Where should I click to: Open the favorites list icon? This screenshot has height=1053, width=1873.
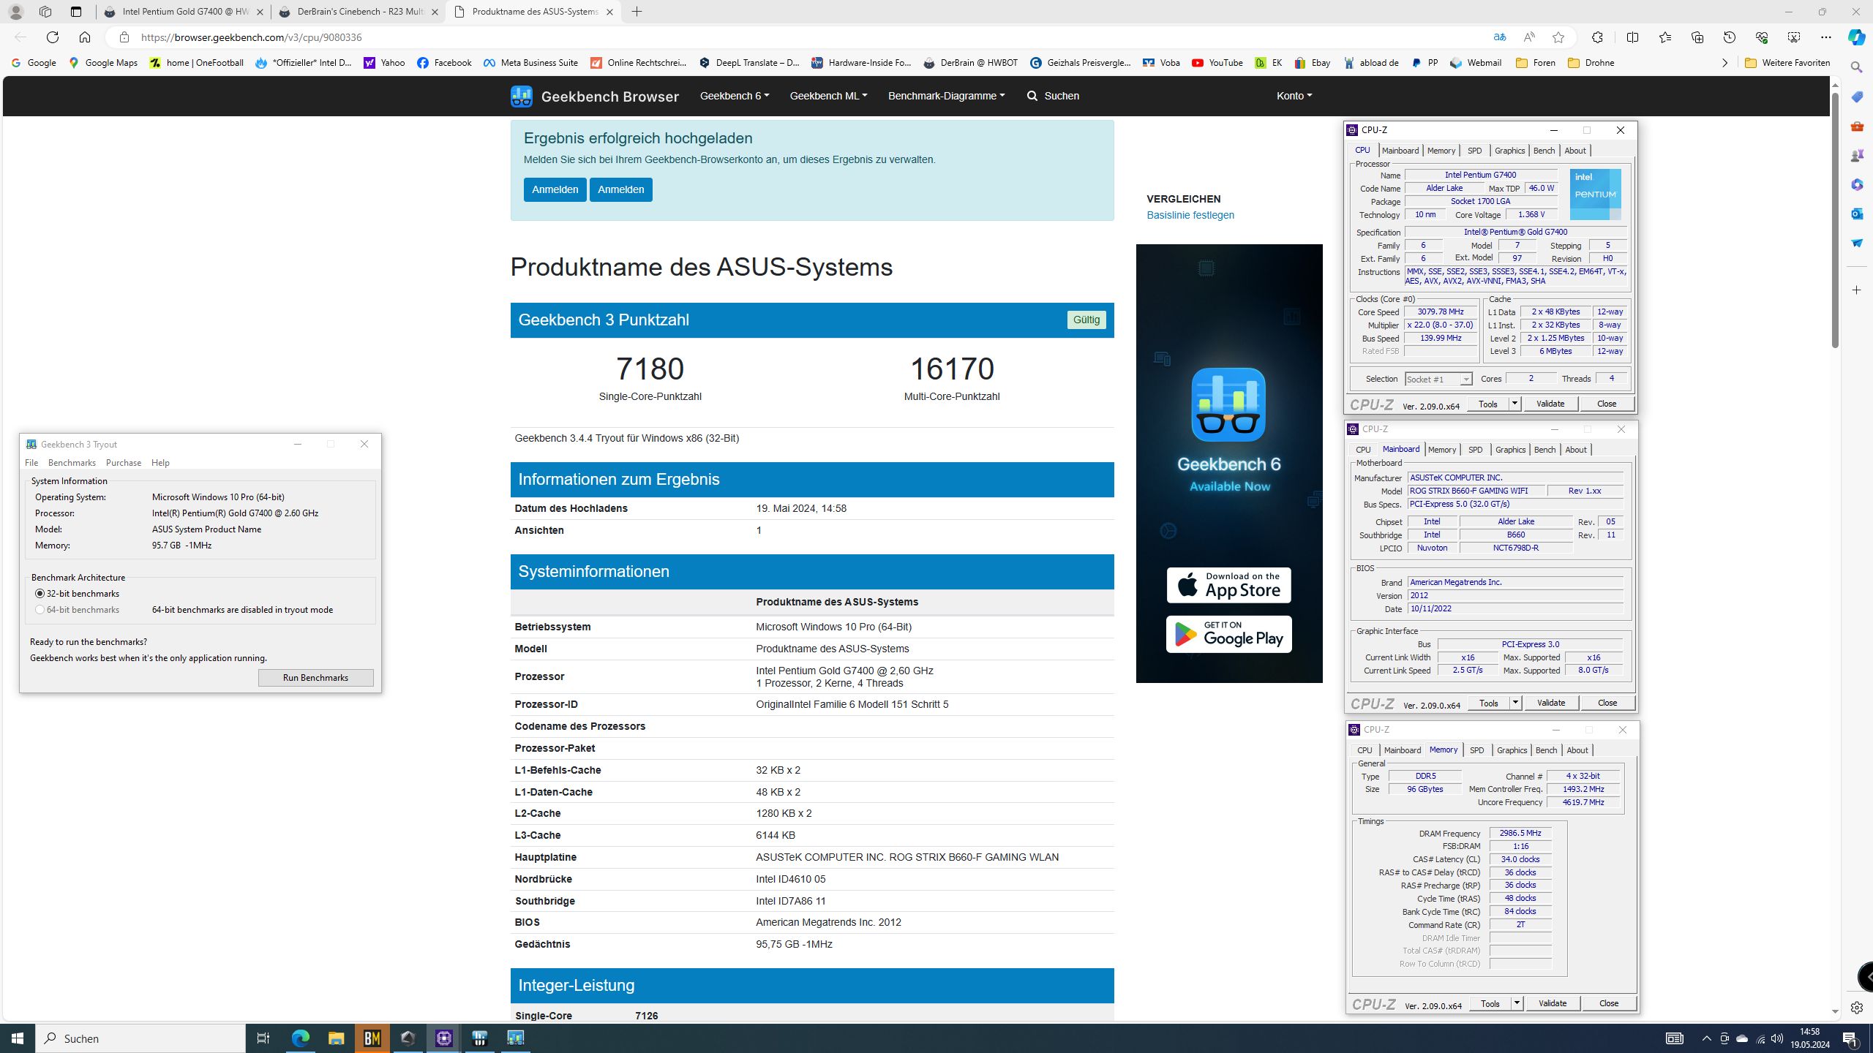(x=1664, y=37)
